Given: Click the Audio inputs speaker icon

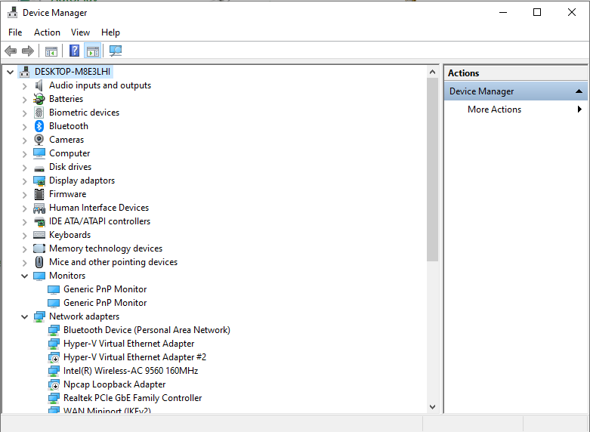Looking at the screenshot, I should tap(39, 85).
